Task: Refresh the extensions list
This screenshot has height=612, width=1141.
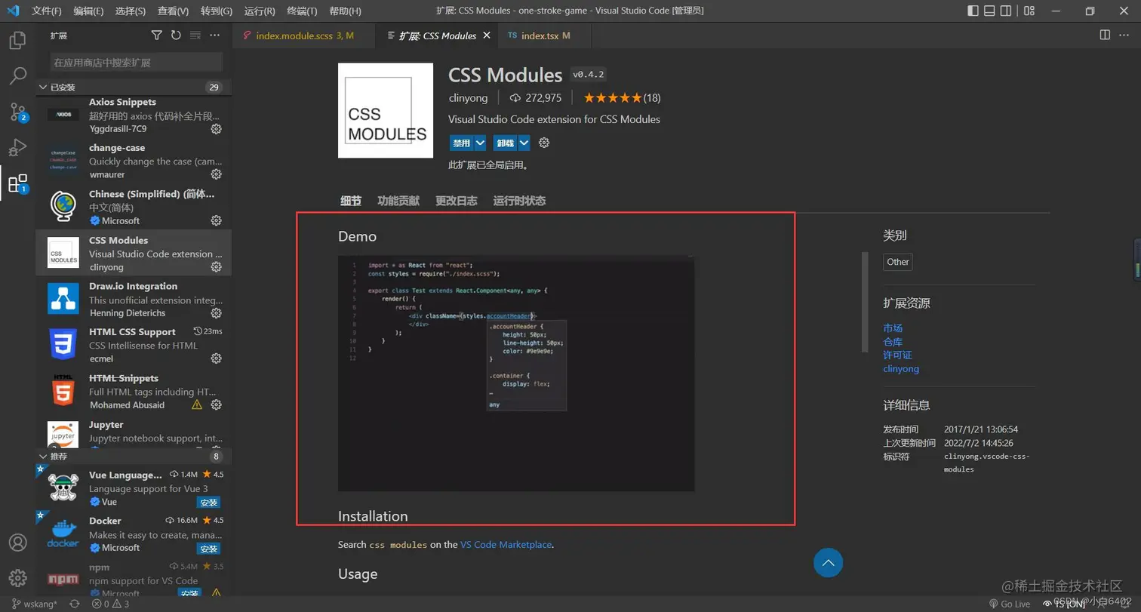Action: pos(176,35)
